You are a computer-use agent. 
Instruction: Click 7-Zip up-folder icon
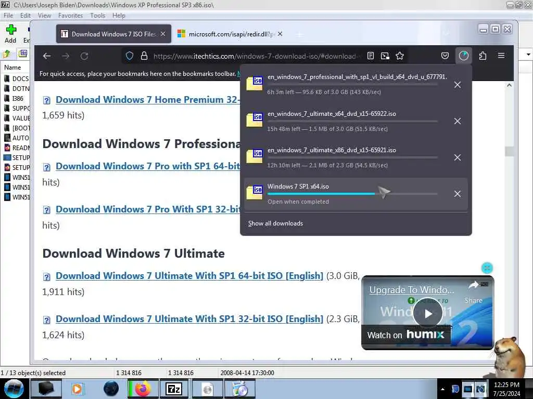(x=7, y=54)
